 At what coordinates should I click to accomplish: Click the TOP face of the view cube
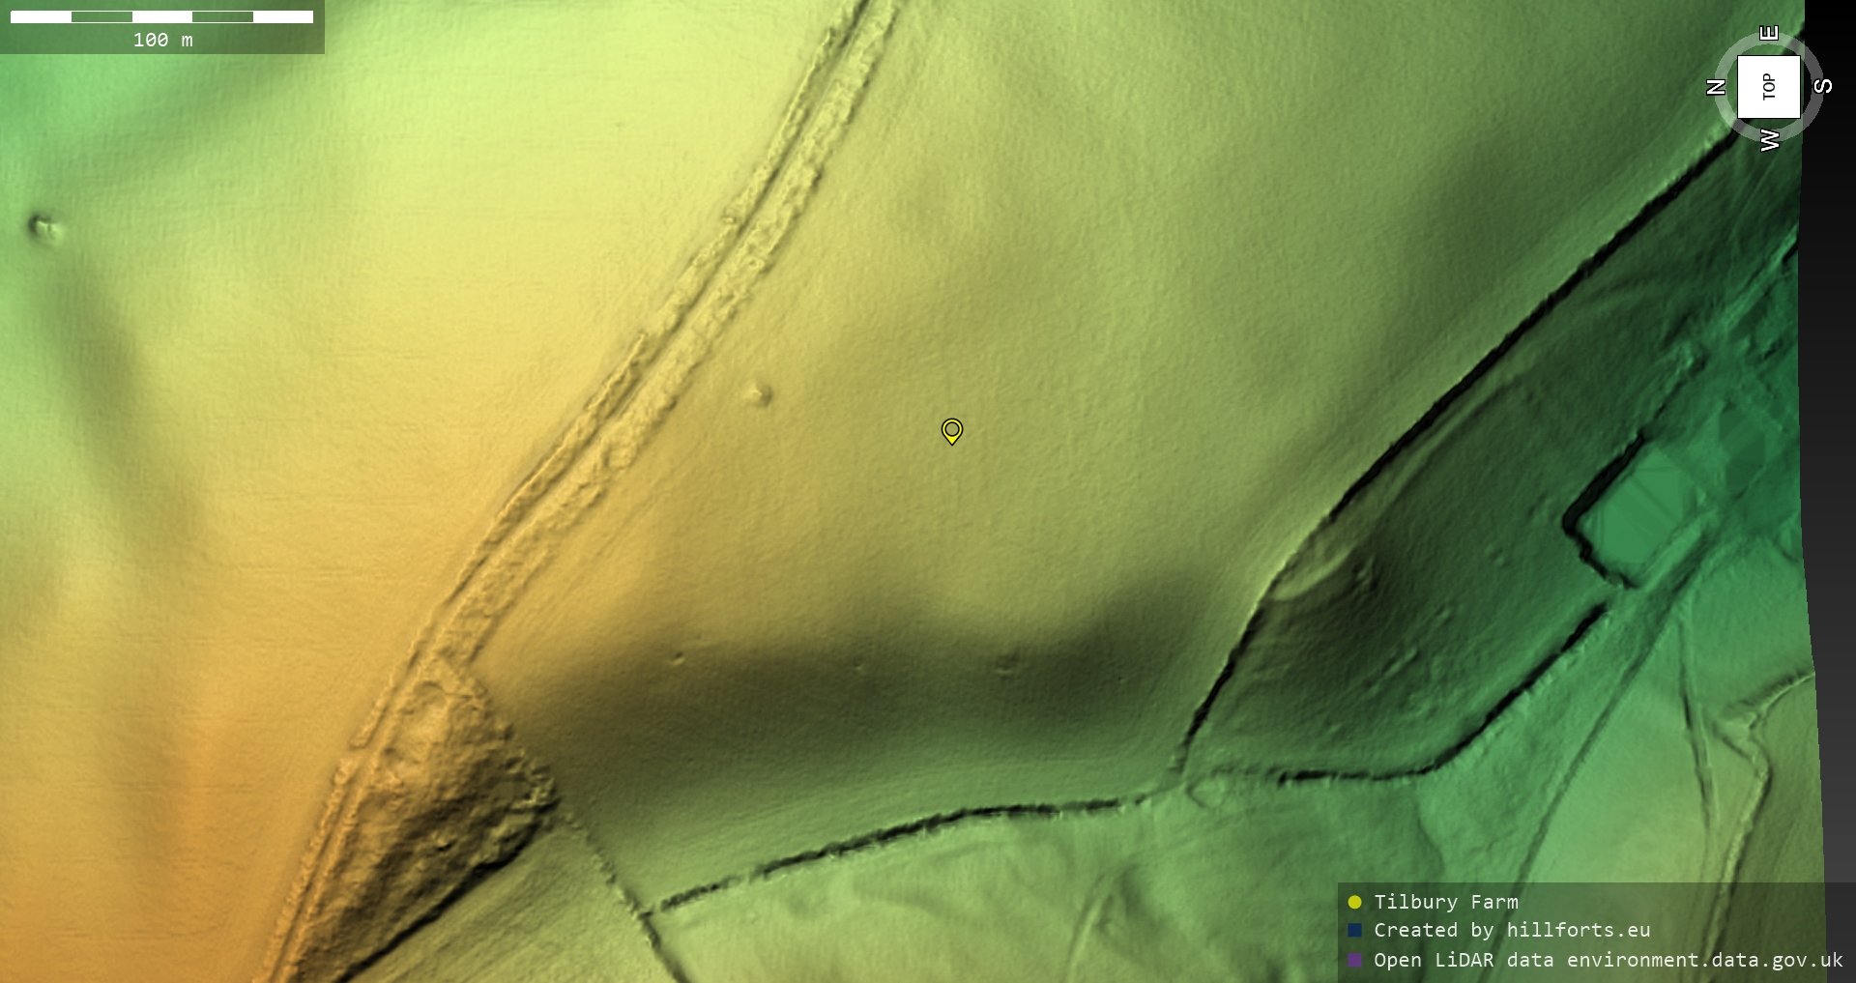(x=1768, y=87)
